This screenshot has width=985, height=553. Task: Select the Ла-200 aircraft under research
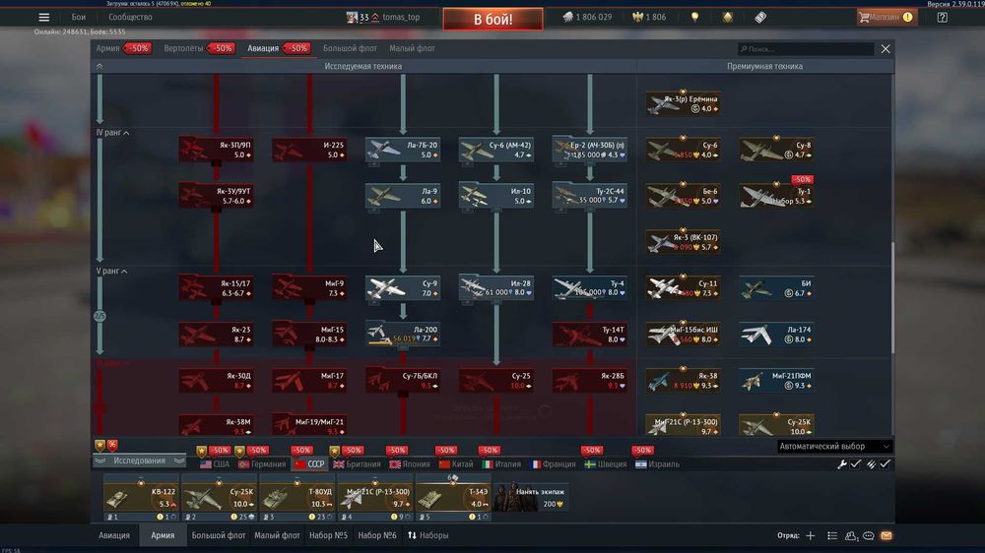coord(403,334)
